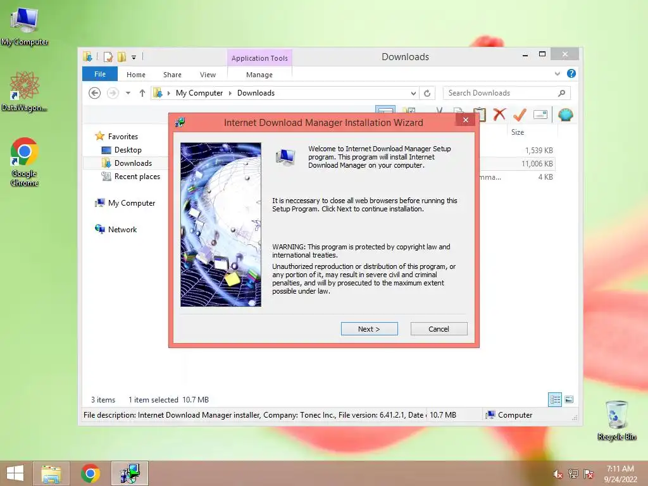
Task: Switch to Details view at bottom right
Action: [555, 400]
